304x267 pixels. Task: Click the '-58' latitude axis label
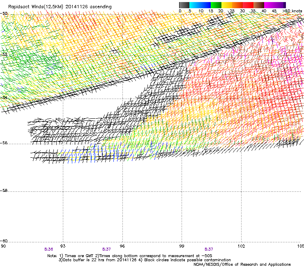coord(4,191)
